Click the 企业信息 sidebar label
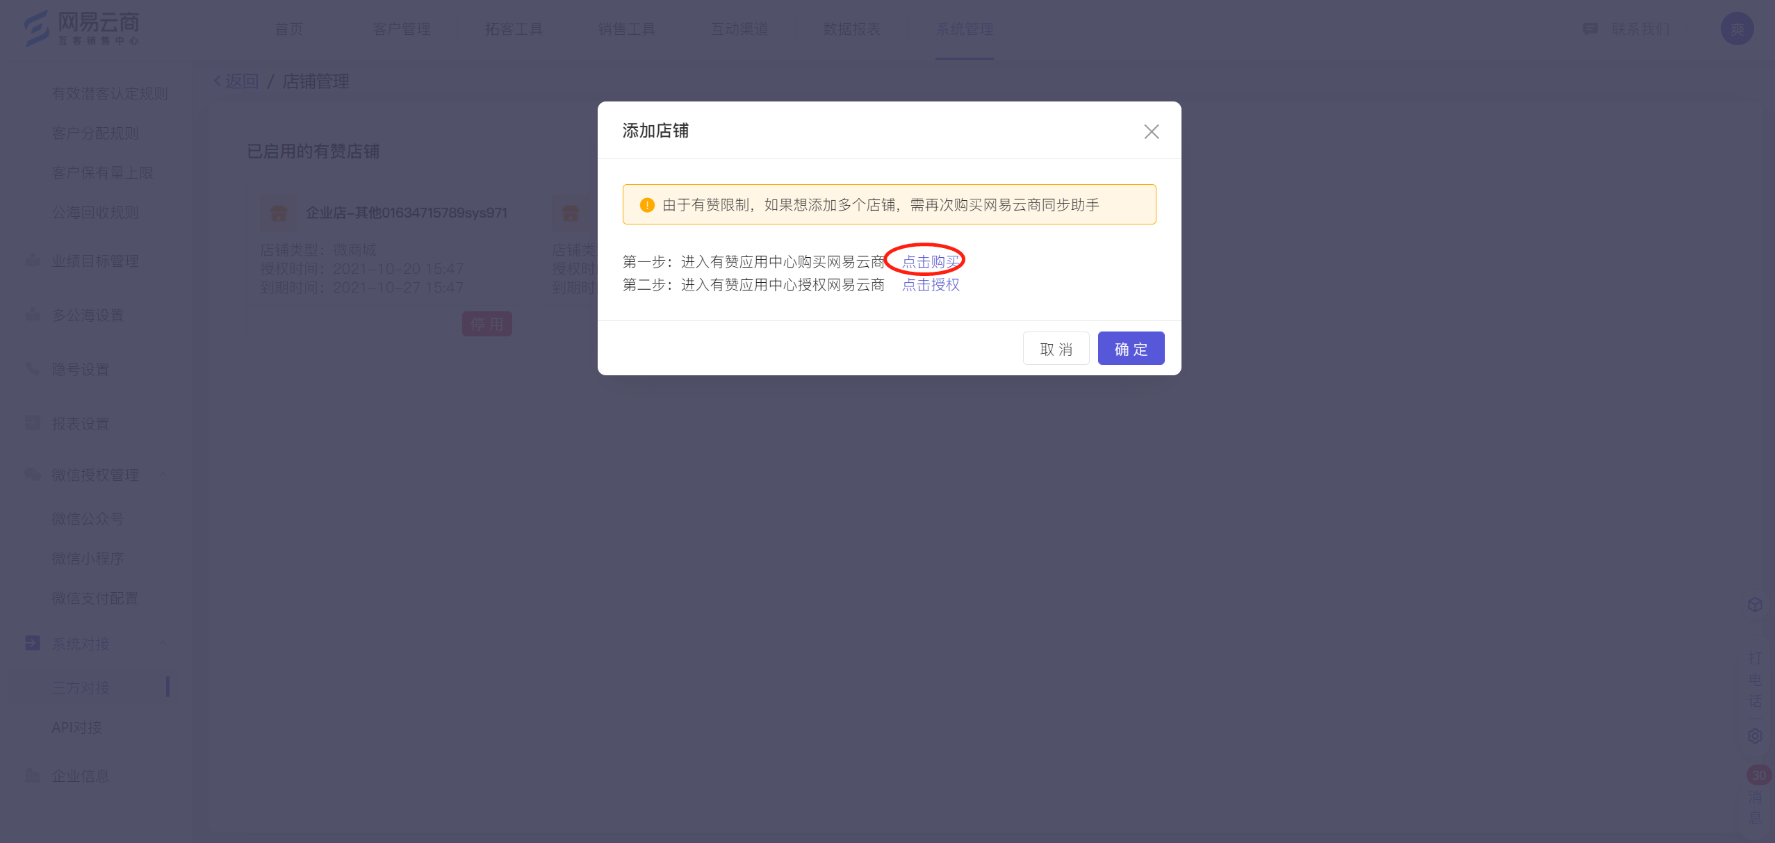The height and width of the screenshot is (843, 1775). [81, 776]
